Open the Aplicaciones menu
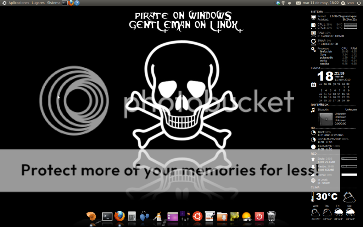 pos(18,3)
